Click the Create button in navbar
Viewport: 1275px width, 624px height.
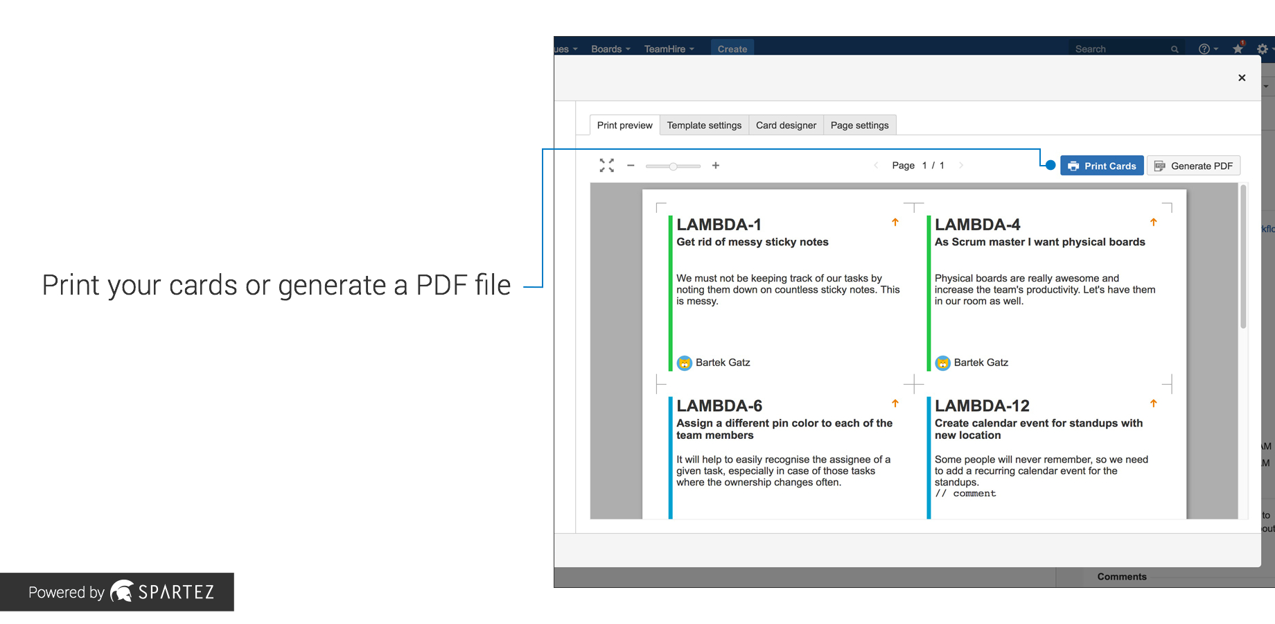(x=732, y=49)
